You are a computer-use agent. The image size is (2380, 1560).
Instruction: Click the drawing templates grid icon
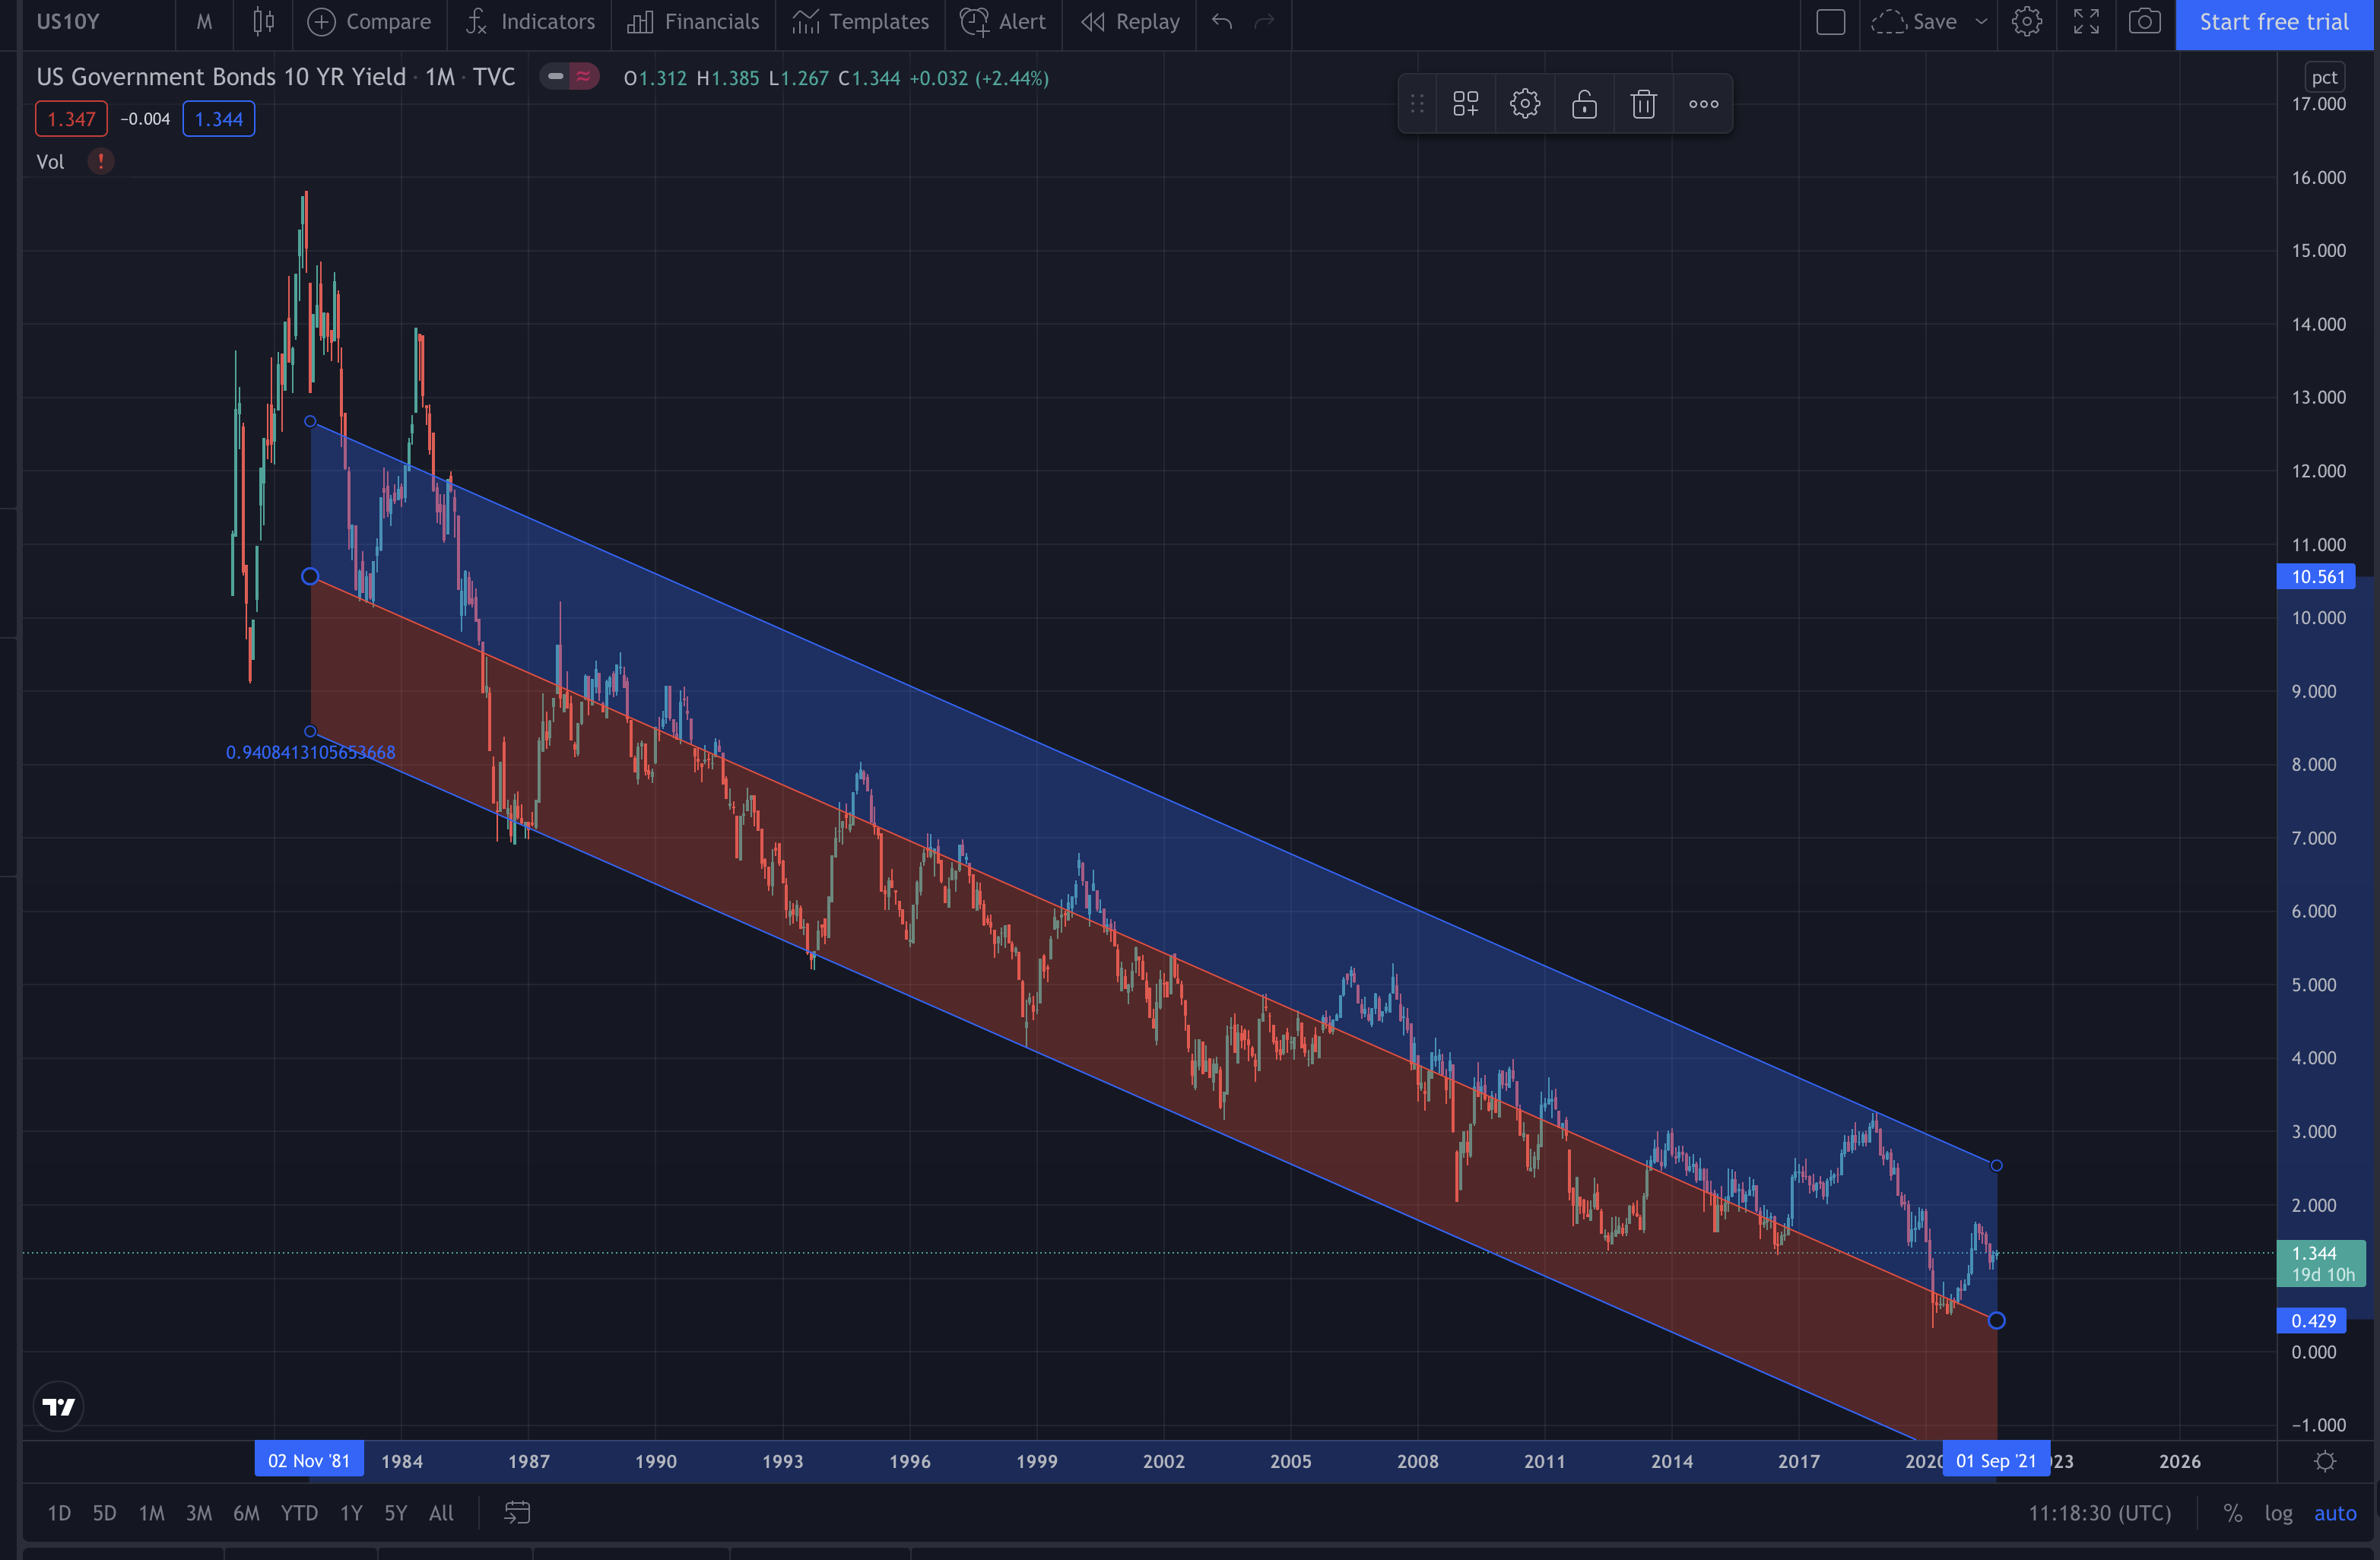click(x=1465, y=104)
